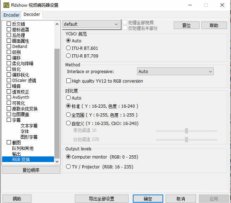Select the 离散余弦变换 list label

point(25,109)
